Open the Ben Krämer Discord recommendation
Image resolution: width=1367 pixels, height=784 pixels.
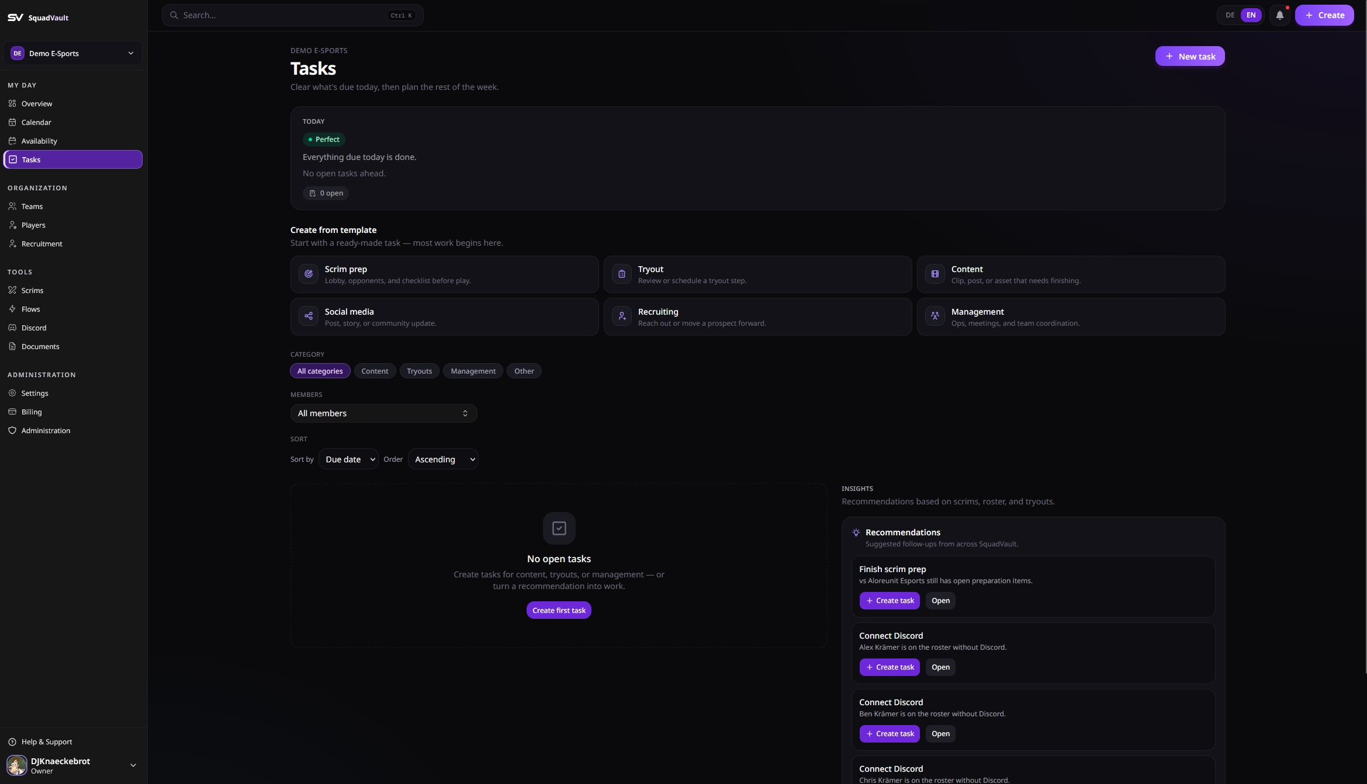click(940, 734)
